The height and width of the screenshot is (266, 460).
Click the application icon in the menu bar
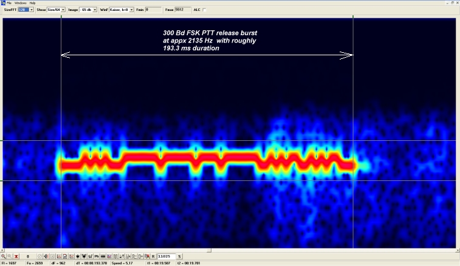[3, 3]
